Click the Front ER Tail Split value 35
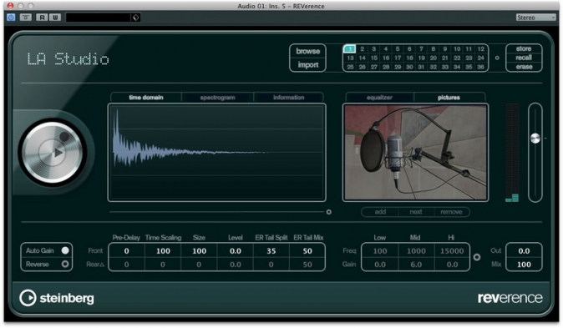Viewport: 563px width, 328px height. point(271,251)
